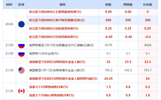The height and width of the screenshot is (100, 161).
Task: Click published value 1.6 for 核心零售销售月率
Action: 148,95
